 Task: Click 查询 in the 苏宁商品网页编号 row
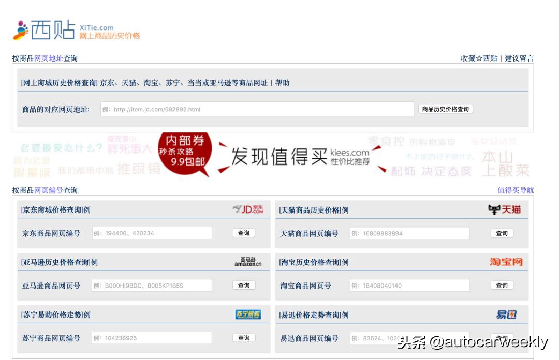(x=243, y=337)
